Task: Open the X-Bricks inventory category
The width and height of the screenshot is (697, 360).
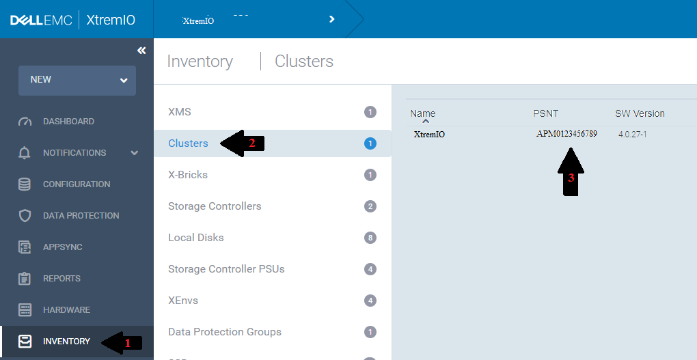Action: tap(188, 175)
